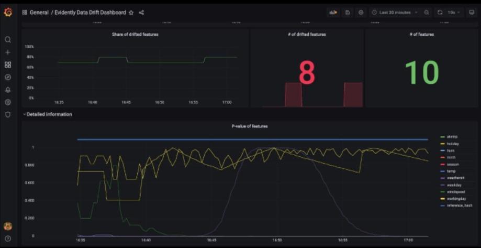Image resolution: width=481 pixels, height=248 pixels.
Task: Open the 10s refresh interval dropdown
Action: coord(450,12)
